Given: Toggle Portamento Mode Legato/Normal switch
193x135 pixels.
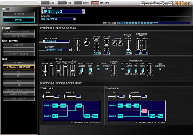Looking at the screenshot, I should pyautogui.click(x=129, y=70).
